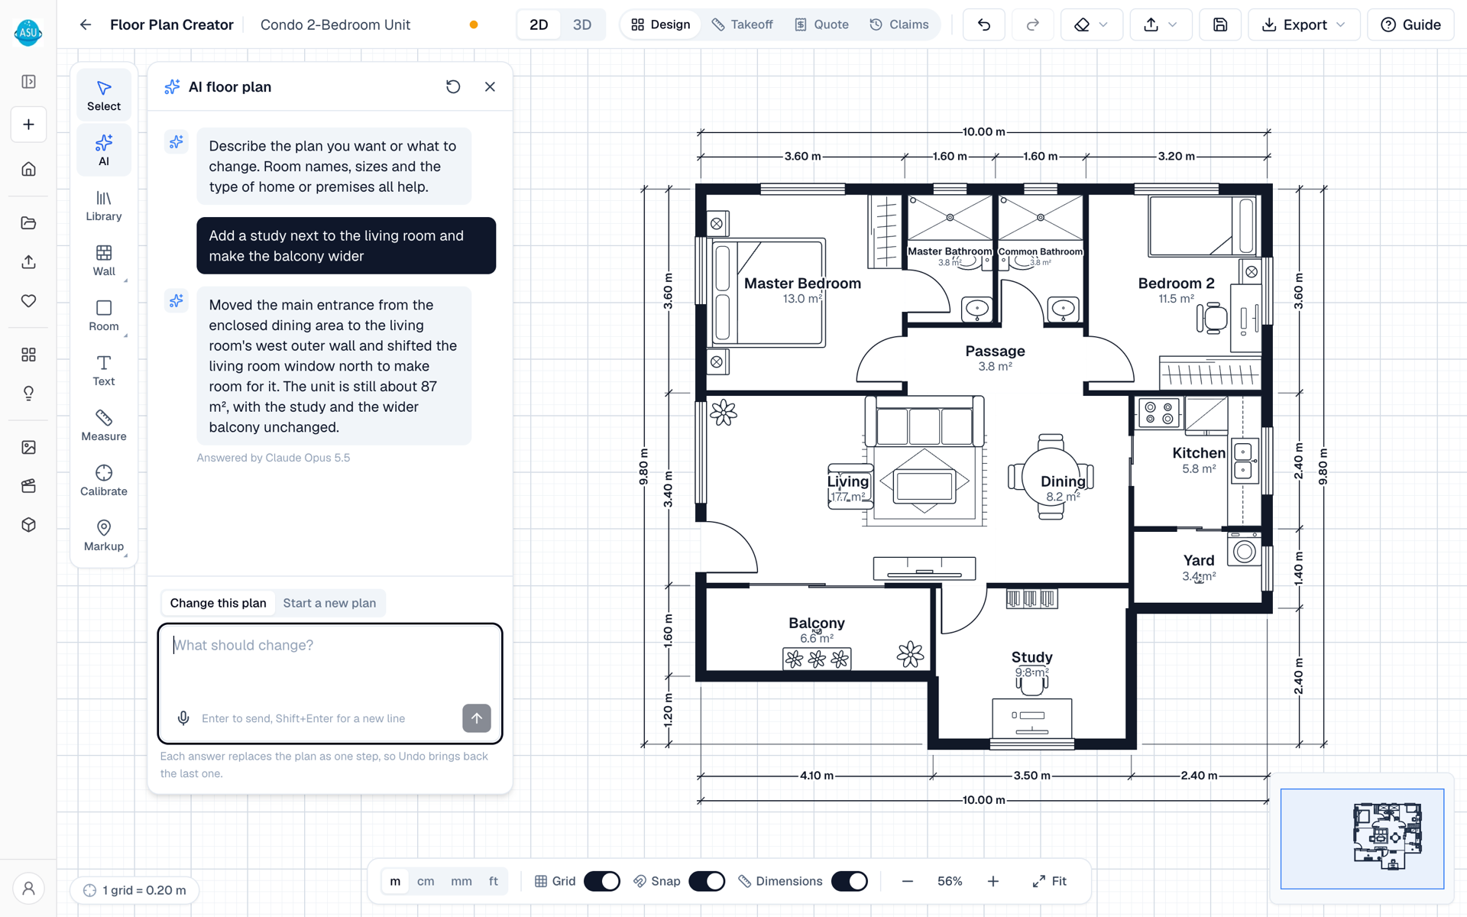
Task: Toggle the Grid switch
Action: (x=602, y=881)
